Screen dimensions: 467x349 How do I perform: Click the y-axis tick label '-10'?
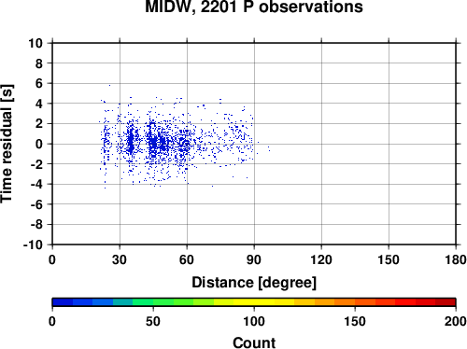(x=33, y=244)
